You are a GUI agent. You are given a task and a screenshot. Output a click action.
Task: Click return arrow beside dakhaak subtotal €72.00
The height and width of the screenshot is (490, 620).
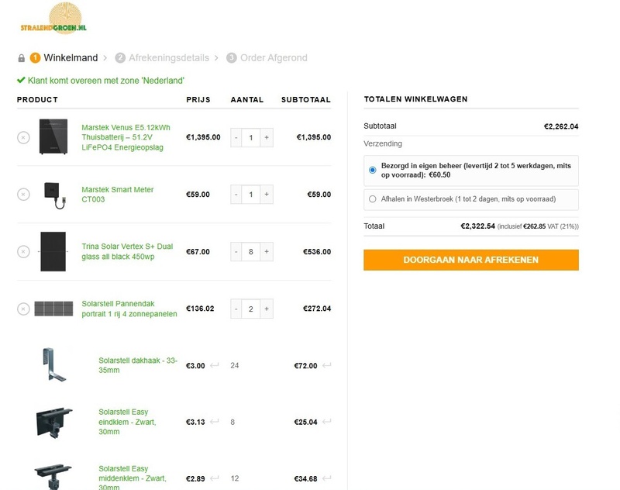coord(326,365)
